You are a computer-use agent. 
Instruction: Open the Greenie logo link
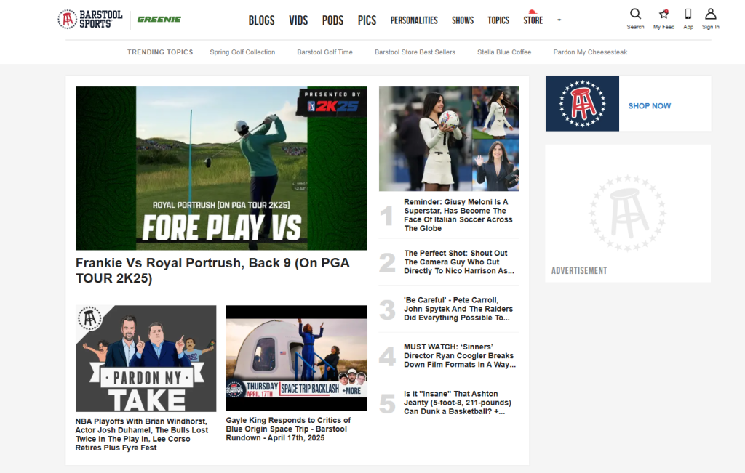[x=159, y=19]
